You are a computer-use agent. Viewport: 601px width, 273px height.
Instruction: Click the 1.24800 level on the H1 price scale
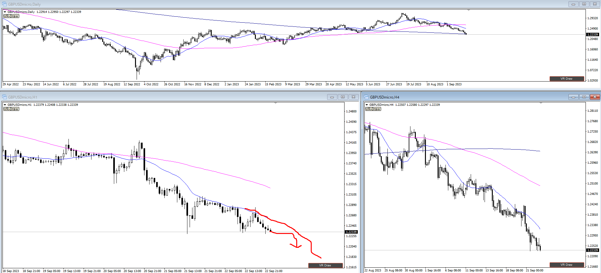(351, 111)
